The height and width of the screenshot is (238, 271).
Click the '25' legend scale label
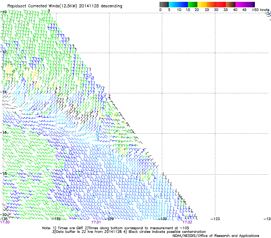coord(207,10)
